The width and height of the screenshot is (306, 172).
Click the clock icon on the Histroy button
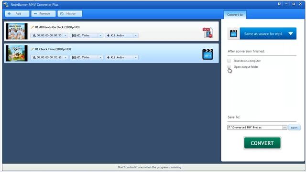pos(62,14)
